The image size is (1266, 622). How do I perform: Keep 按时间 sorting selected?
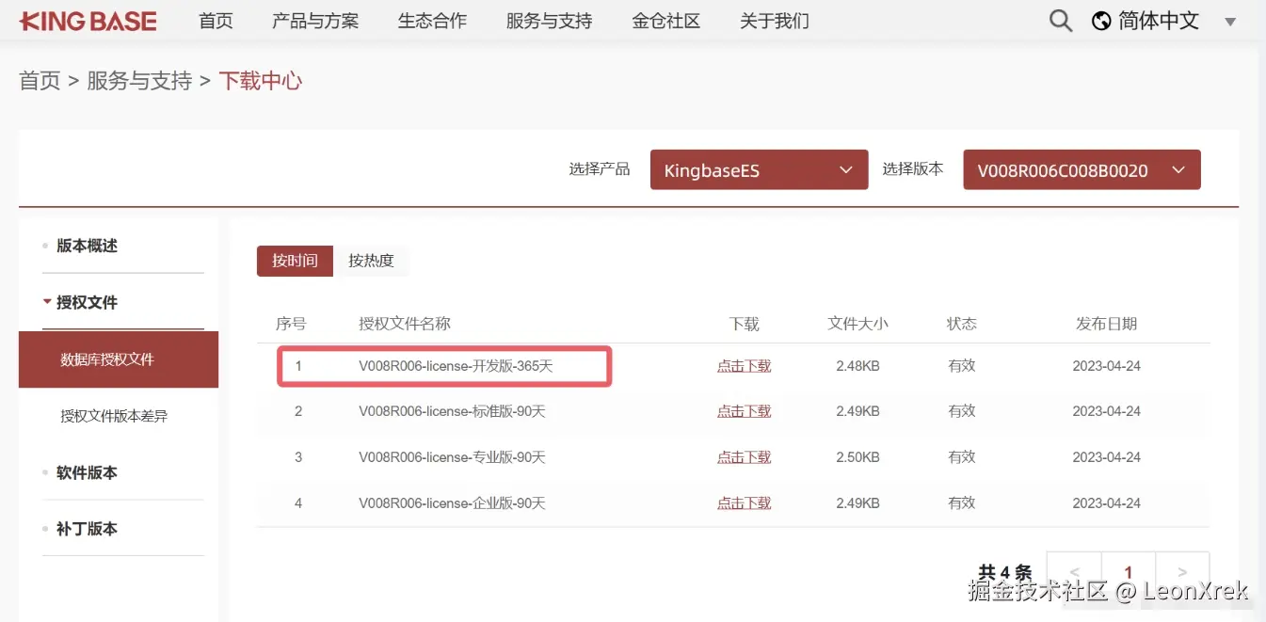click(x=295, y=261)
